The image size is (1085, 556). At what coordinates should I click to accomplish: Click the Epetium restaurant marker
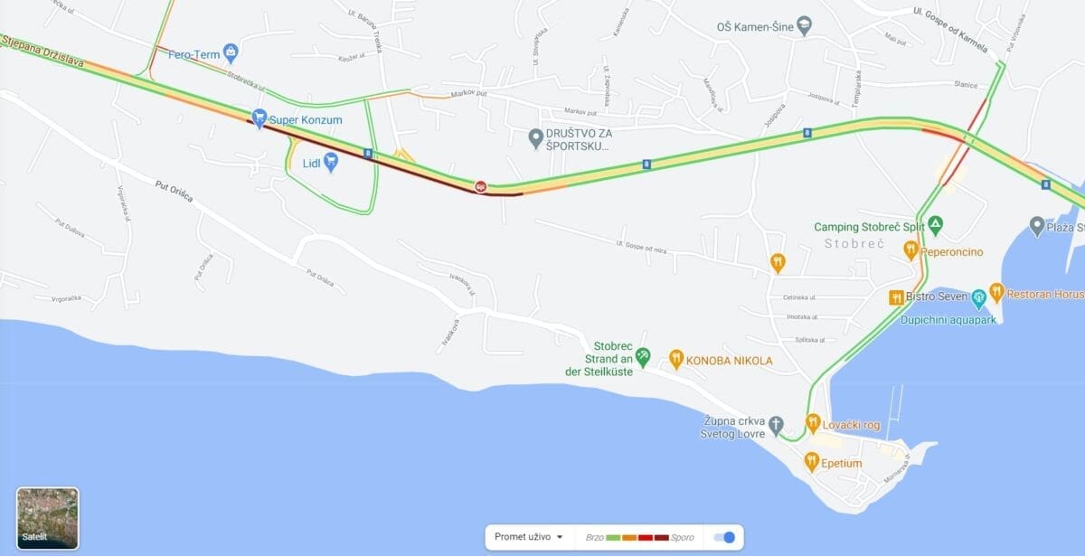click(812, 463)
